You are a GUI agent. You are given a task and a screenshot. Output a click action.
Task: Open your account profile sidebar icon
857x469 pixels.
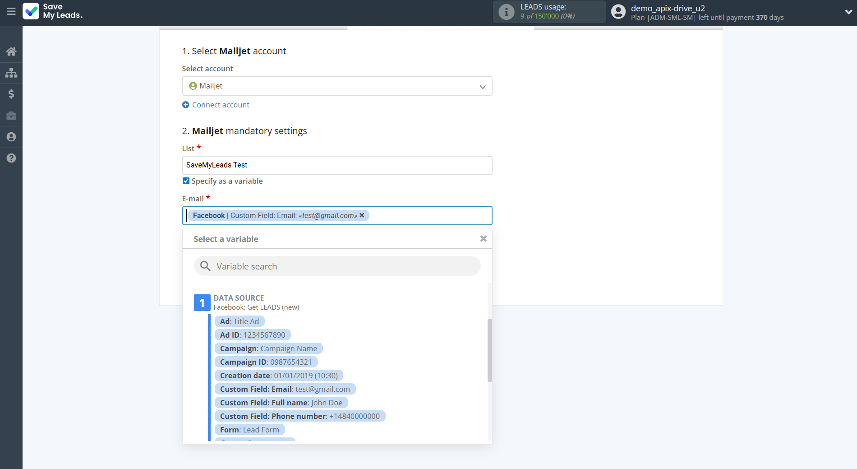[11, 137]
